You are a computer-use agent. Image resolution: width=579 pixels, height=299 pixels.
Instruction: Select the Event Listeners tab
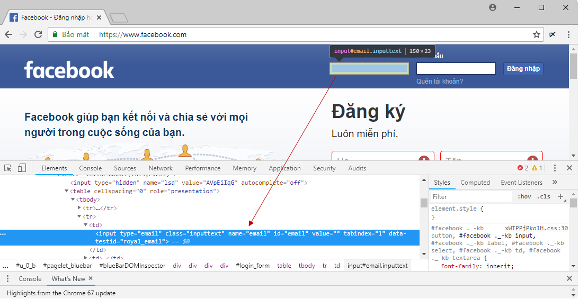pos(521,183)
